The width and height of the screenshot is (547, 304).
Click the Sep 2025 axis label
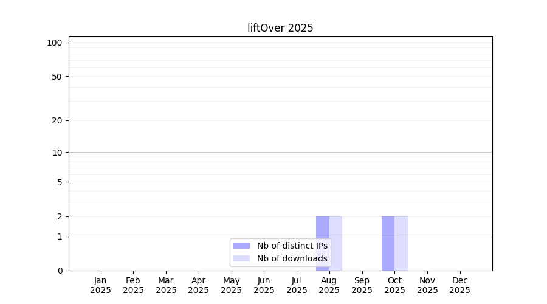(x=362, y=285)
